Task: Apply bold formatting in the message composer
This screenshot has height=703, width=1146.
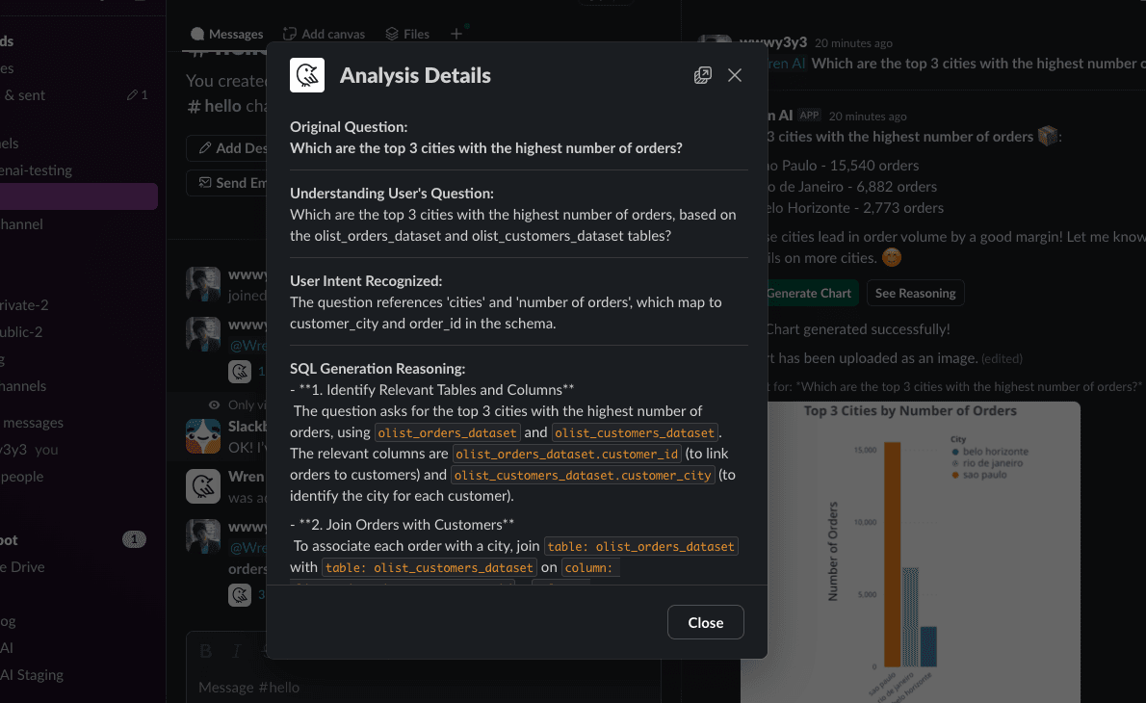Action: [204, 650]
